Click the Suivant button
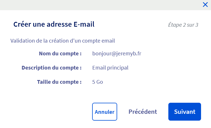Screen dimensions: 211x128 [185, 112]
